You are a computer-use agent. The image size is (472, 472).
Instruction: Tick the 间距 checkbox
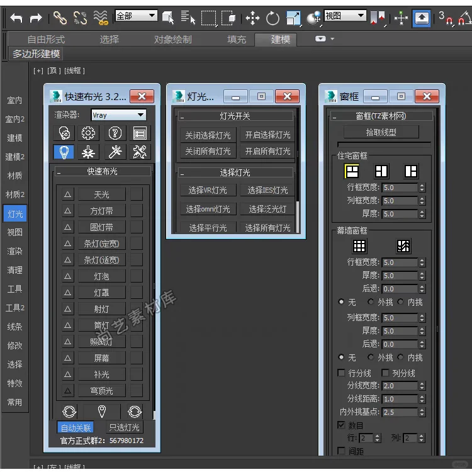pos(341,451)
